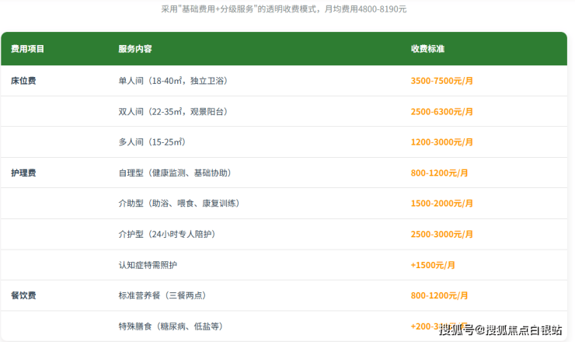Select the 餐饮费 category label

pos(23,295)
